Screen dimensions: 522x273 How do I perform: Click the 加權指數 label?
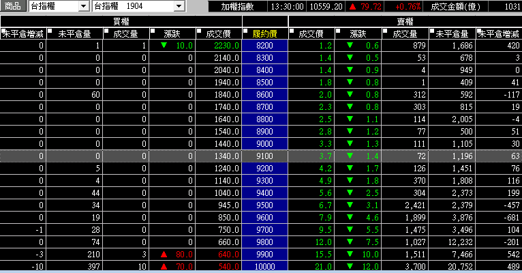pyautogui.click(x=237, y=6)
